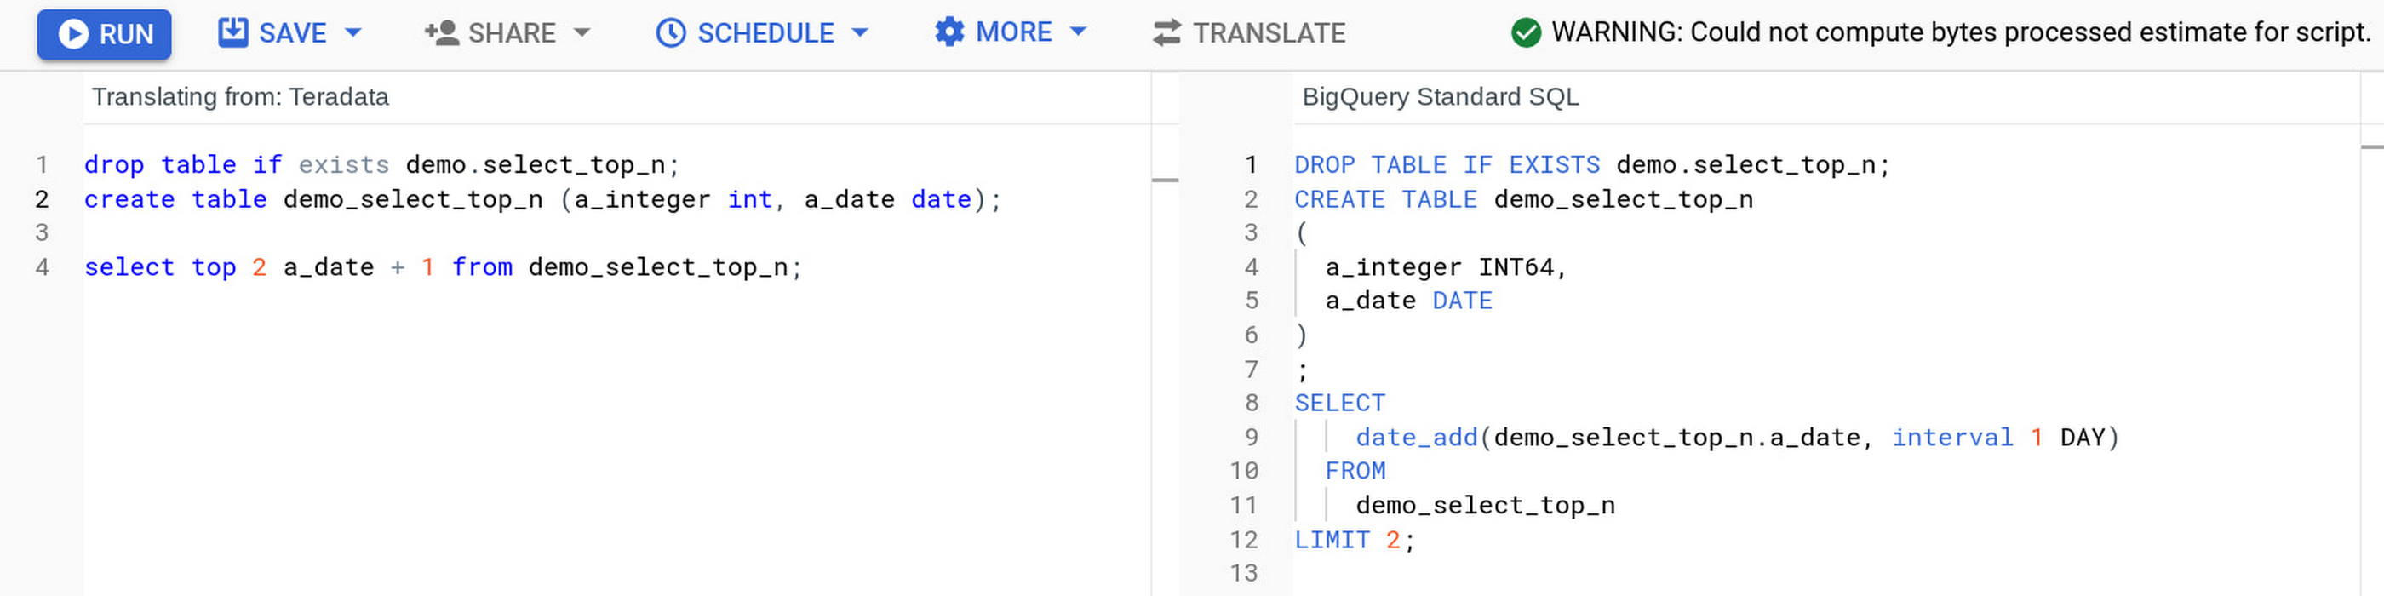Click the green check status icon
The width and height of the screenshot is (2384, 596).
pos(1526,32)
